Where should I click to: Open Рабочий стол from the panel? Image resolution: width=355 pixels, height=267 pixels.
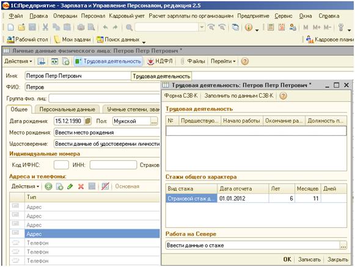point(27,40)
